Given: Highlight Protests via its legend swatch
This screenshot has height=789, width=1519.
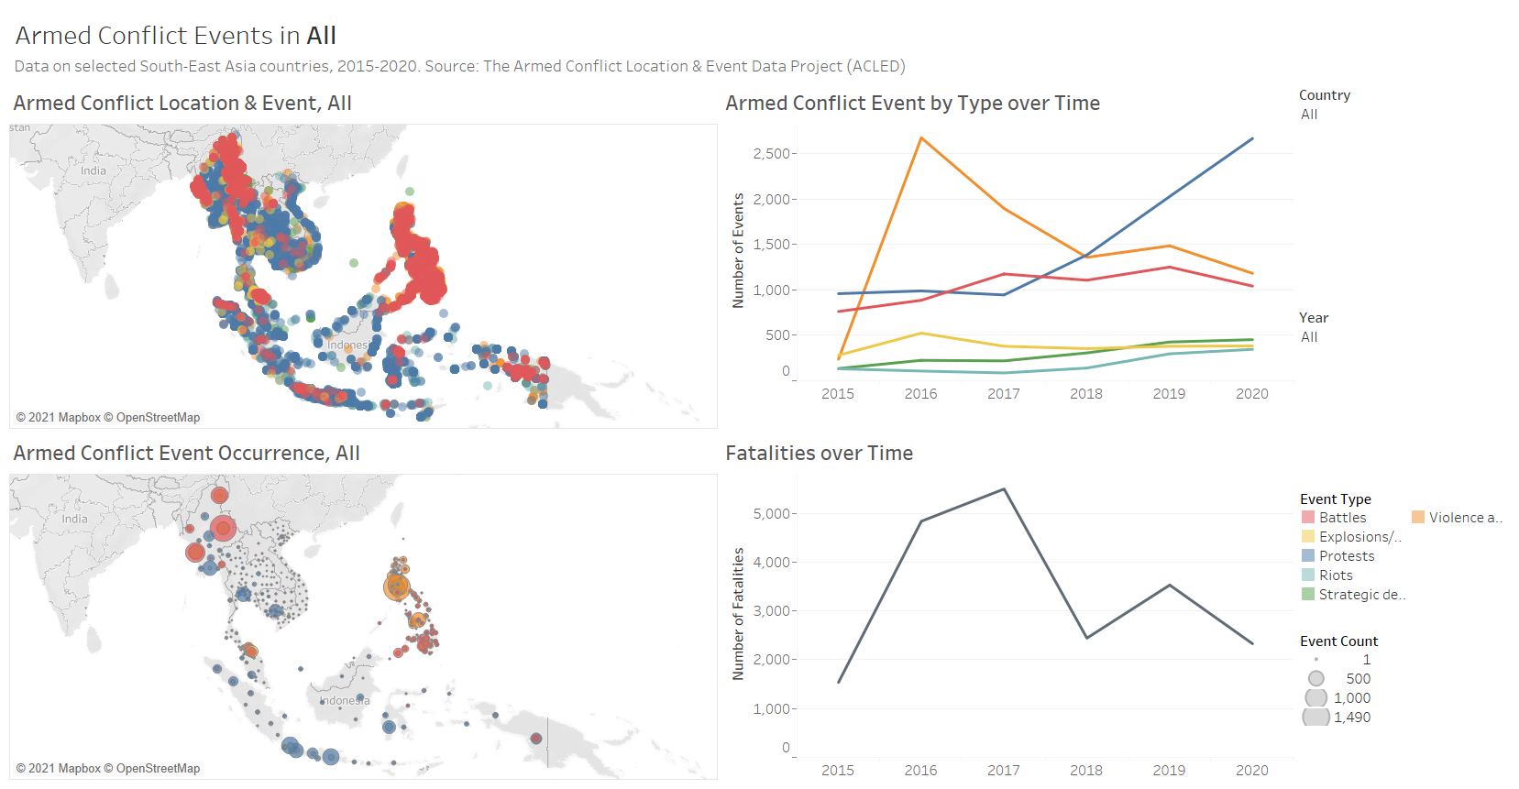Looking at the screenshot, I should 1308,556.
